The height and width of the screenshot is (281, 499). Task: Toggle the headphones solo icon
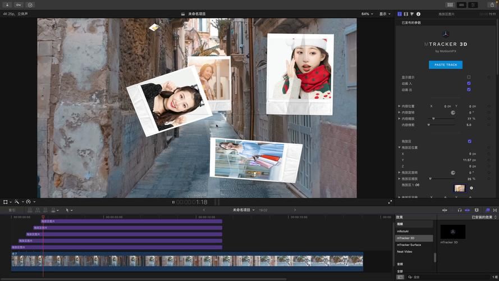click(x=460, y=210)
